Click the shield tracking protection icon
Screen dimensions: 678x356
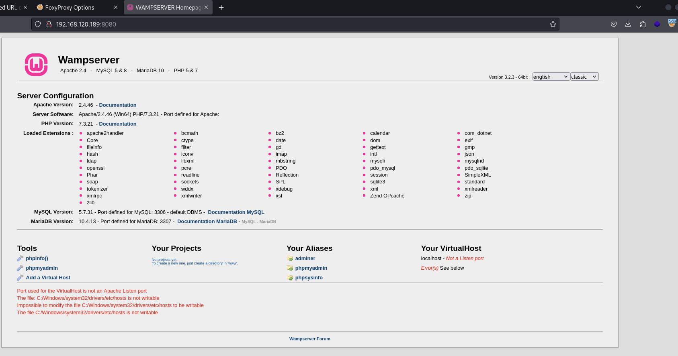click(x=38, y=24)
